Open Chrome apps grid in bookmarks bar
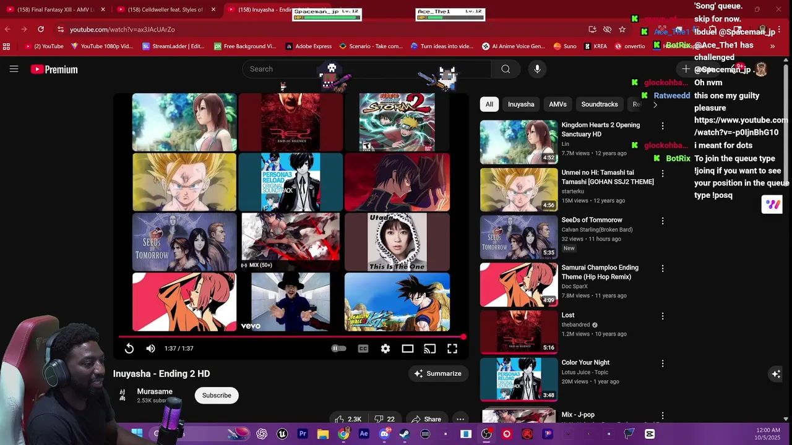The height and width of the screenshot is (445, 792). (x=6, y=46)
